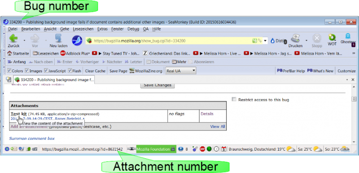The image size is (359, 173).
Task: Click the Clear Cache button
Action: pyautogui.click(x=95, y=71)
